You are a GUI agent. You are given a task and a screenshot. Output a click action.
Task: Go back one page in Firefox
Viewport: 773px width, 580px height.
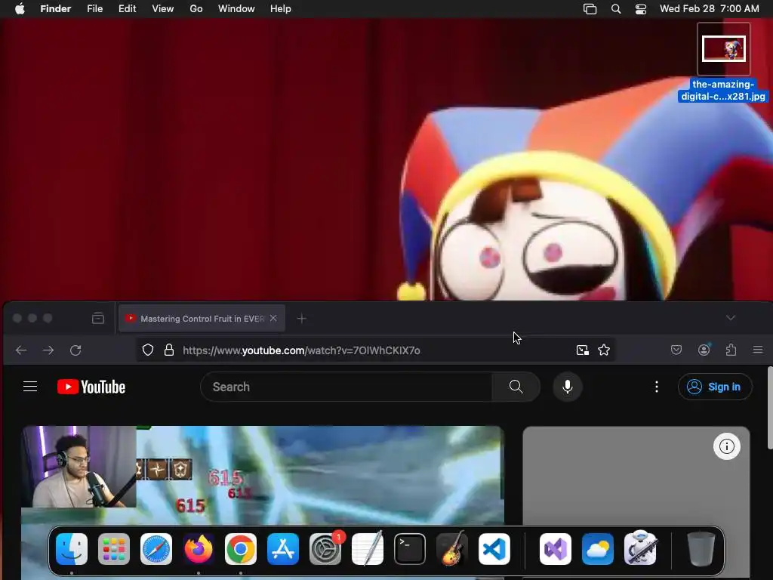[x=21, y=350]
